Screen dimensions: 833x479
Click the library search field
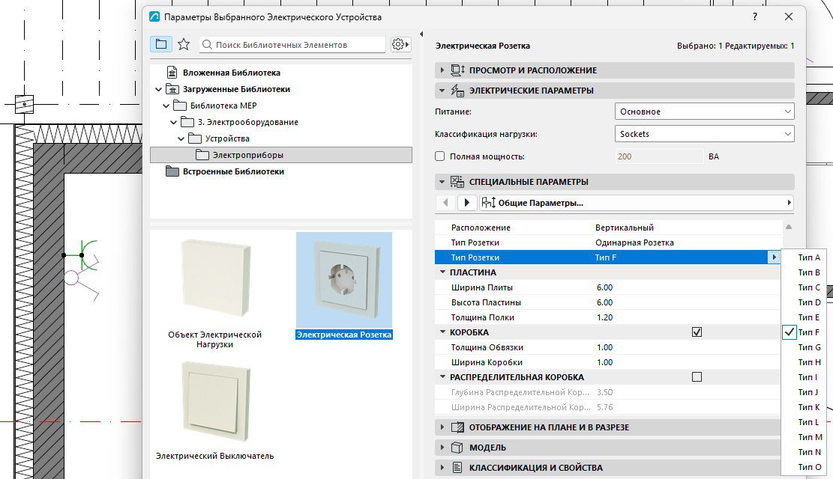coord(292,45)
